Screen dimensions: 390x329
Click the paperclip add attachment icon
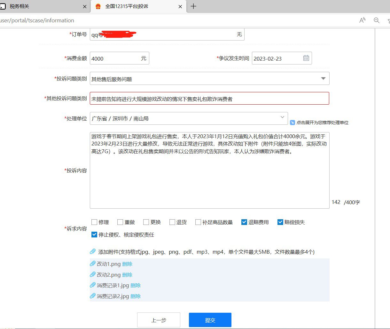[93, 251]
